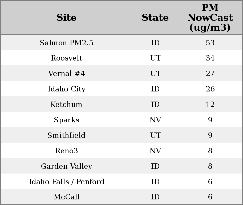Image resolution: width=243 pixels, height=205 pixels.
Task: Select the McCall site cell
Action: click(x=67, y=197)
